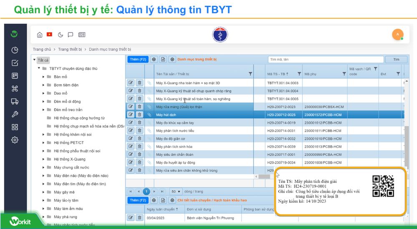Delete row Máy phân tích nước tiểu
The width and height of the screenshot is (417, 229).
[139, 130]
